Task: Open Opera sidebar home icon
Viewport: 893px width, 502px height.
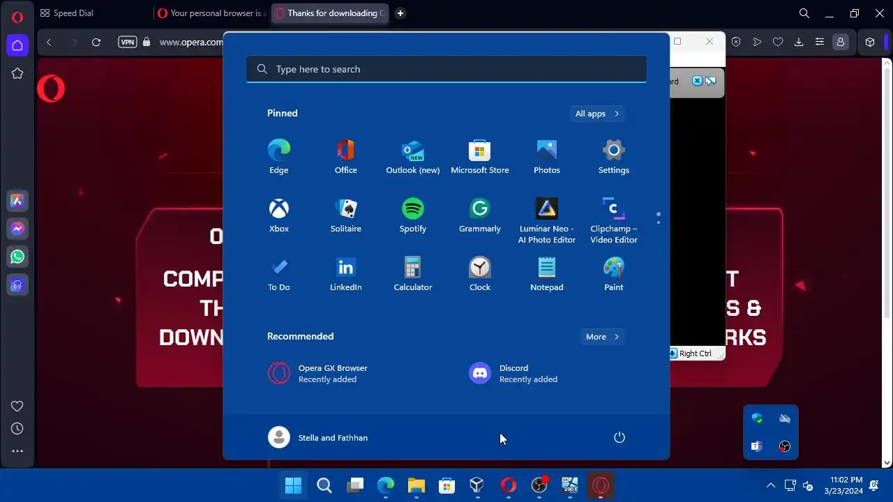Action: tap(17, 45)
